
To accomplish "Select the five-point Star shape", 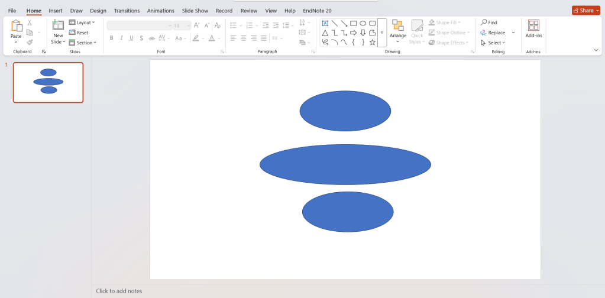I will coord(372,43).
